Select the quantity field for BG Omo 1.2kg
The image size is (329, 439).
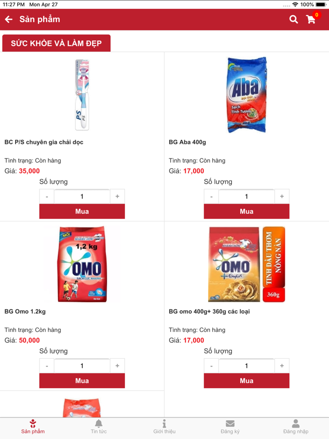pos(82,365)
